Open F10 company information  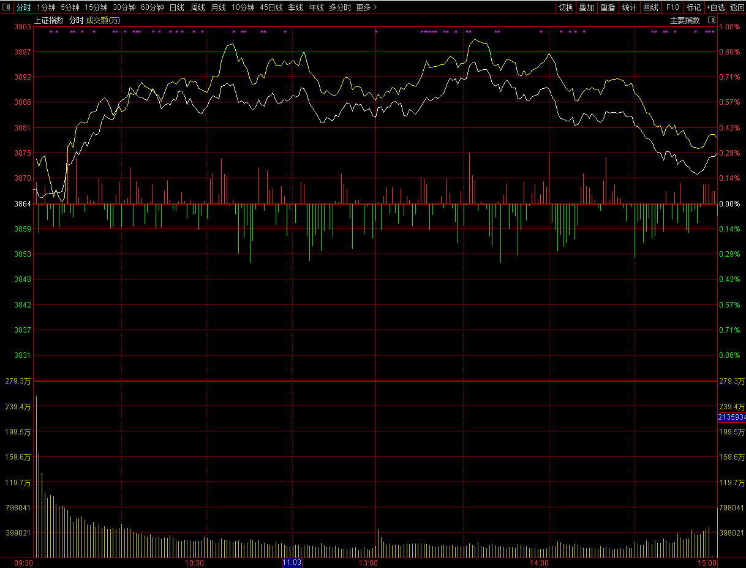673,7
